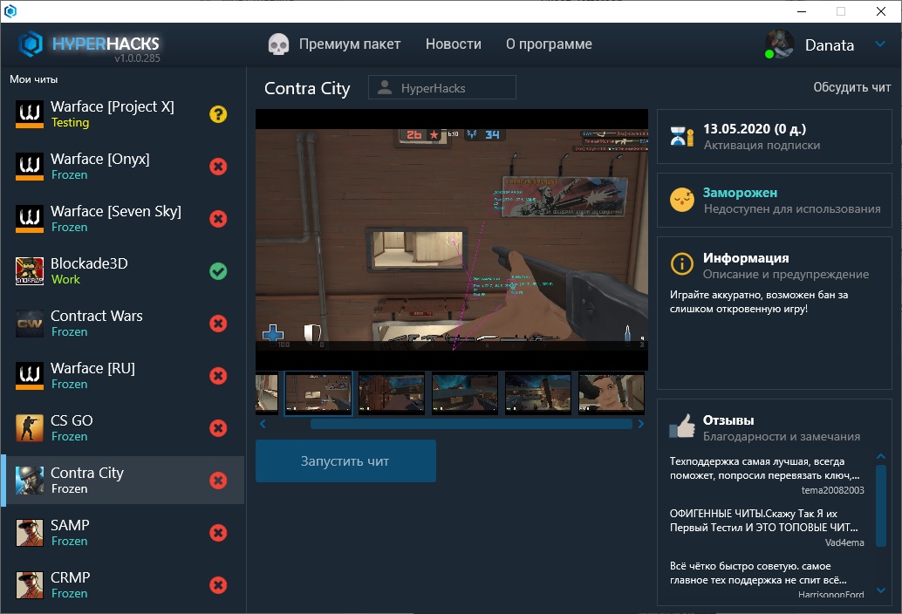Click the reviews up chevron

coord(881,456)
